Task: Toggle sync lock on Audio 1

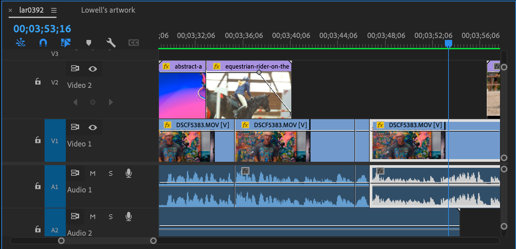Action: 75,173
